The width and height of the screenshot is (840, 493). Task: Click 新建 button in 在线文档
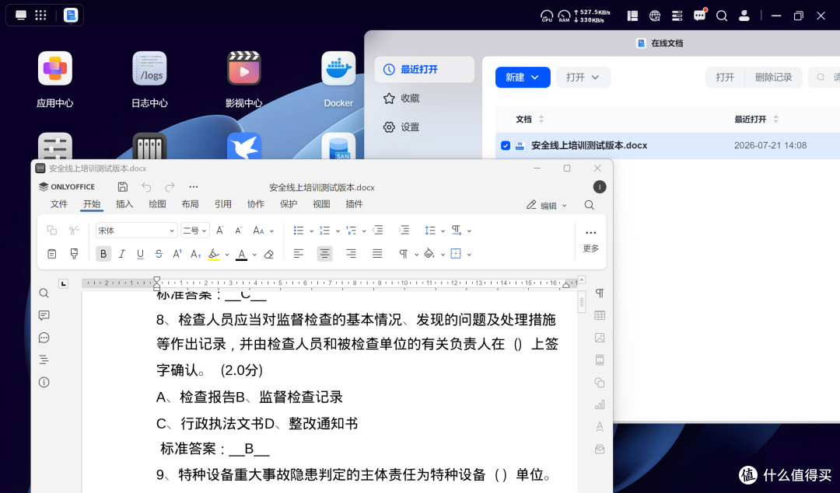coord(523,78)
